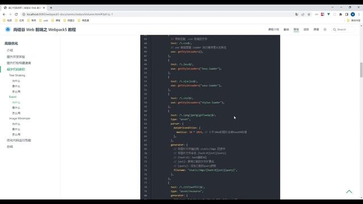Toggle dark mode with round navbar icon
363x204 pixels.
tap(325, 29)
